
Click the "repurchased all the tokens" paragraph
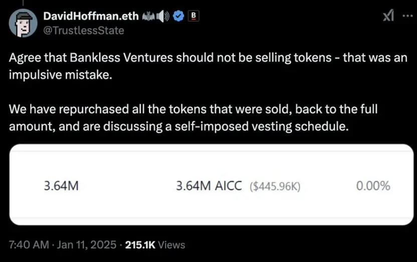(x=193, y=109)
